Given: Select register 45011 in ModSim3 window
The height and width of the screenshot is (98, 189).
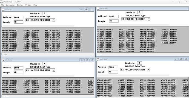Looking at the screenshot, I should pyautogui.click(x=31, y=92).
